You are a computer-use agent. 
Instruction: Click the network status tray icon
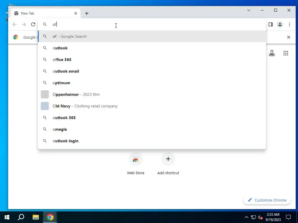253,217
